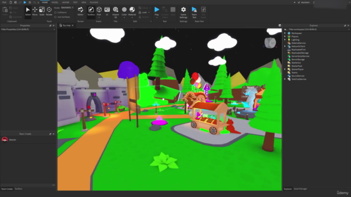
Task: Click the Group button in Edit group
Action: click(x=144, y=8)
